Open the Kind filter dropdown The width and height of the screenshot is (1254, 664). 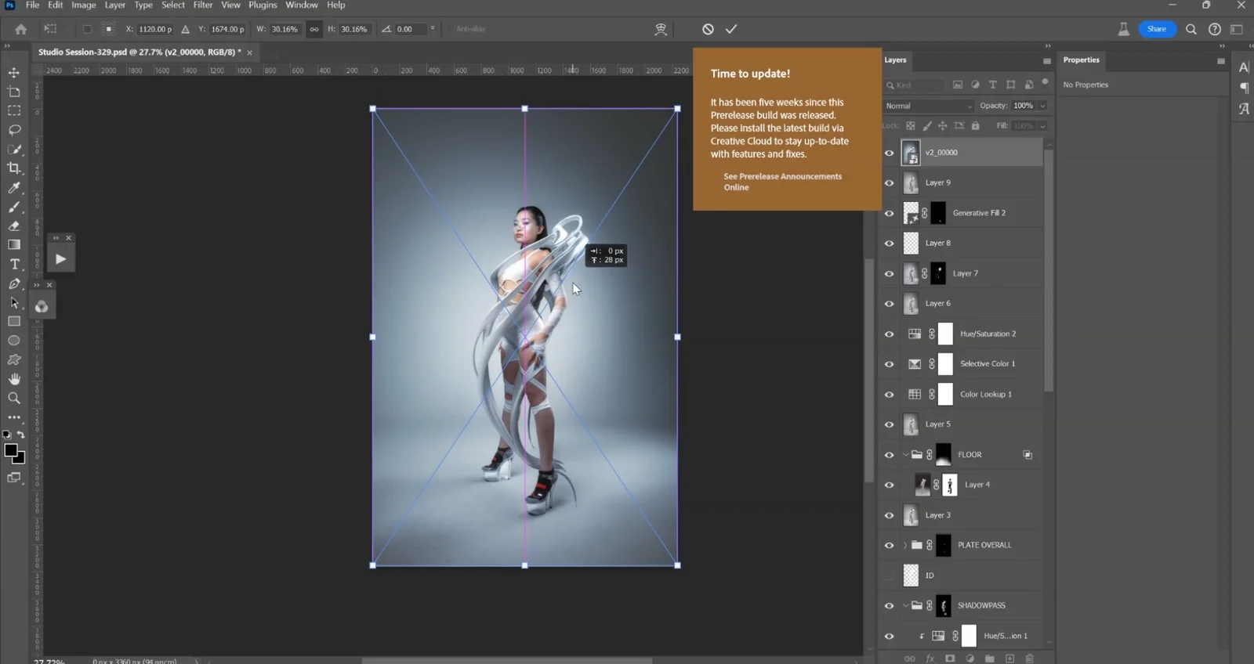[x=915, y=85]
